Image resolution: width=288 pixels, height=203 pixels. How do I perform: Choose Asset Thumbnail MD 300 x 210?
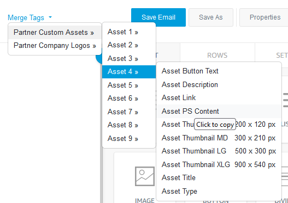(219, 138)
